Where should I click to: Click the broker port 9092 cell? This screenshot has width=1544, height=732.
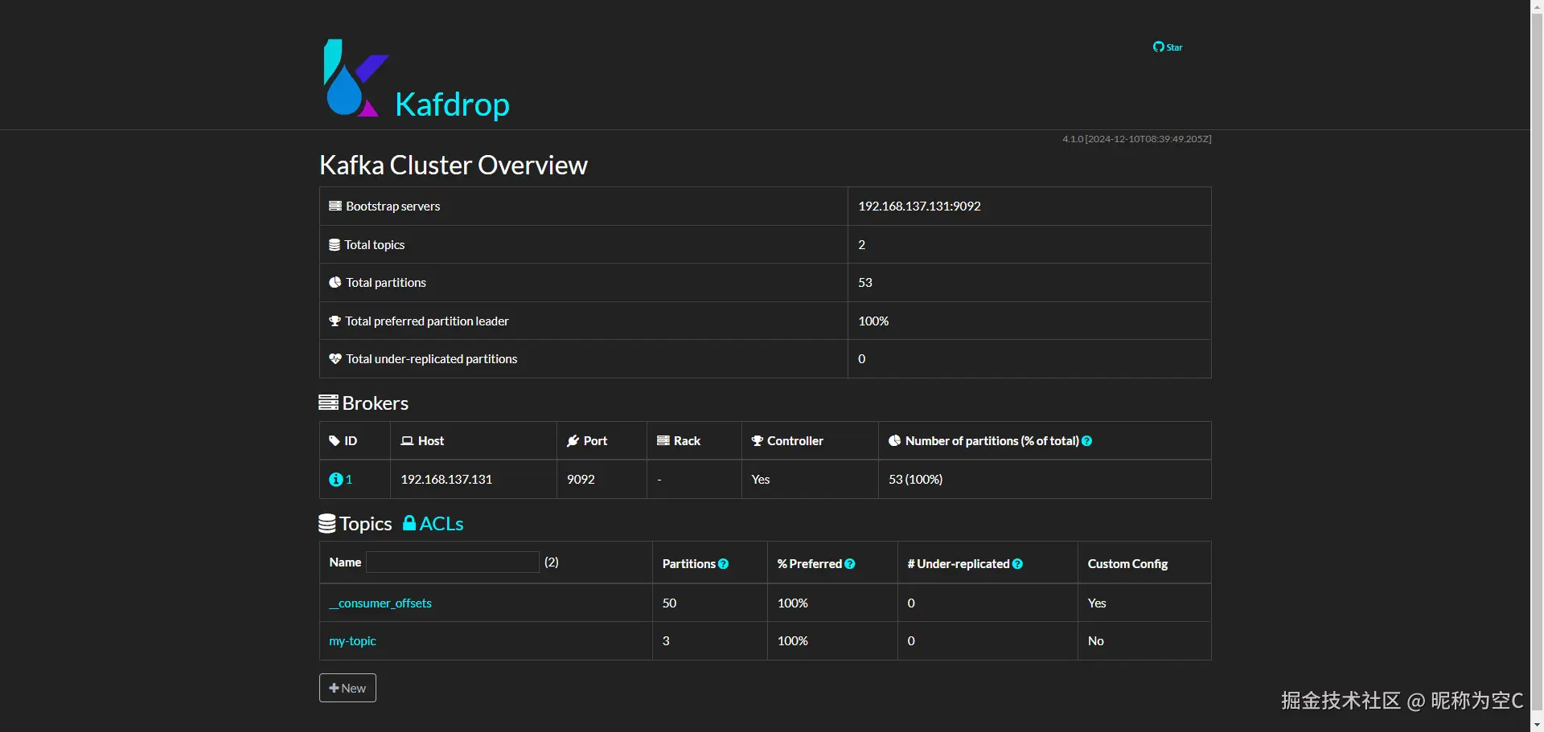pos(581,479)
